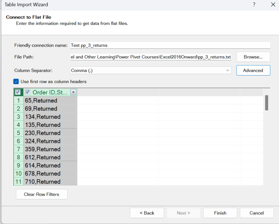Viewport: 279px width, 224px height.
Task: Click Clear Row Filters button
Action: pos(42,194)
